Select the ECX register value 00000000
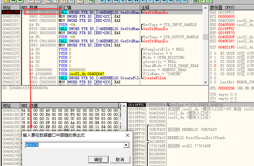Screen dimensions: 254x166 pos(226,16)
